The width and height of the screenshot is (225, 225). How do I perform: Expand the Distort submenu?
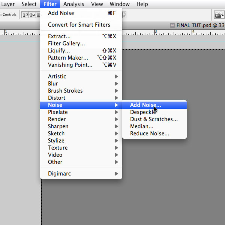(81, 98)
